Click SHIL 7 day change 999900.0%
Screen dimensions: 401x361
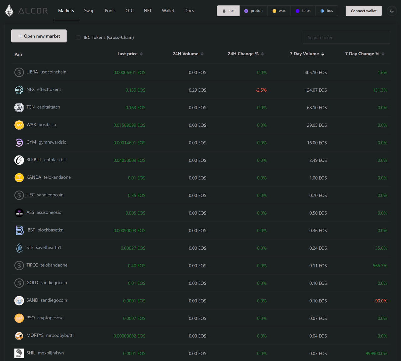376,353
